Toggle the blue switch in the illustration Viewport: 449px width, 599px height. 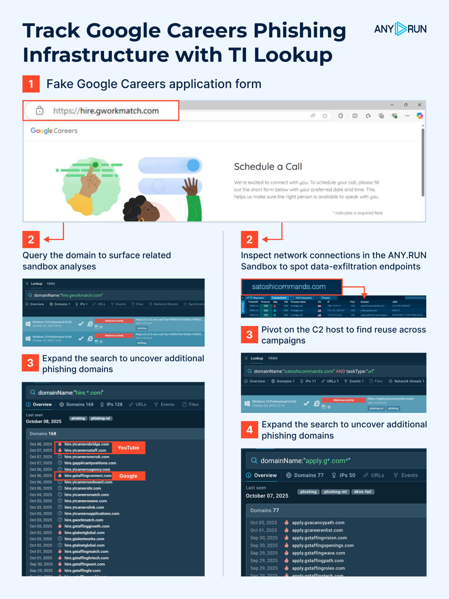pos(170,165)
